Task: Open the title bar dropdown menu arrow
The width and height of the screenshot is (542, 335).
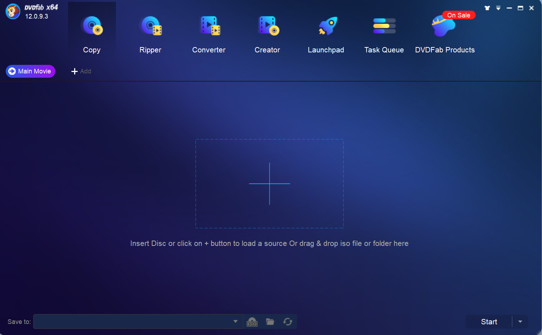Action: 498,8
